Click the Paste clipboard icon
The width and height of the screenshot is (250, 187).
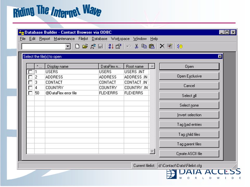pos(152,46)
